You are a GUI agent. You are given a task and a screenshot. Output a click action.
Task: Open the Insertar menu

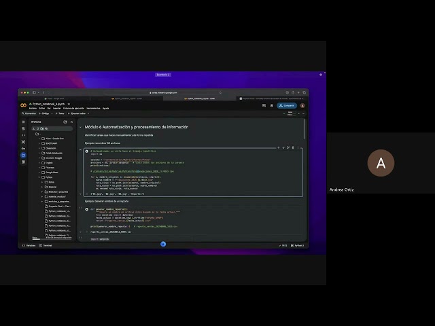click(x=57, y=109)
